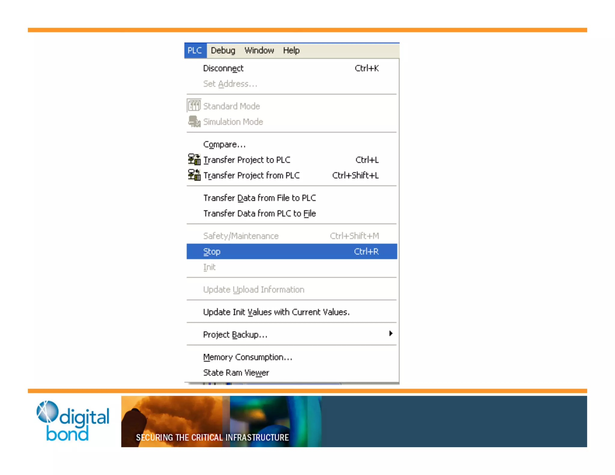This screenshot has width=615, height=475.
Task: Click the Transfer Project from PLC icon
Action: 194,175
